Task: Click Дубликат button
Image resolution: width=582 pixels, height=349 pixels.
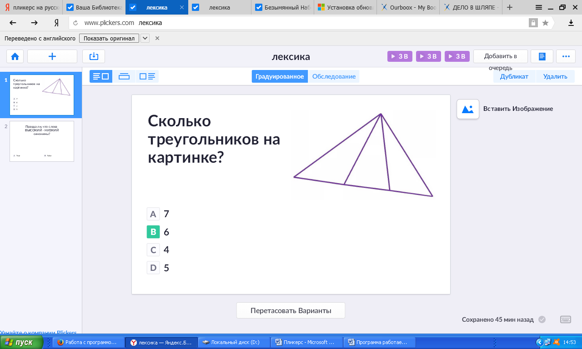Action: pyautogui.click(x=514, y=76)
